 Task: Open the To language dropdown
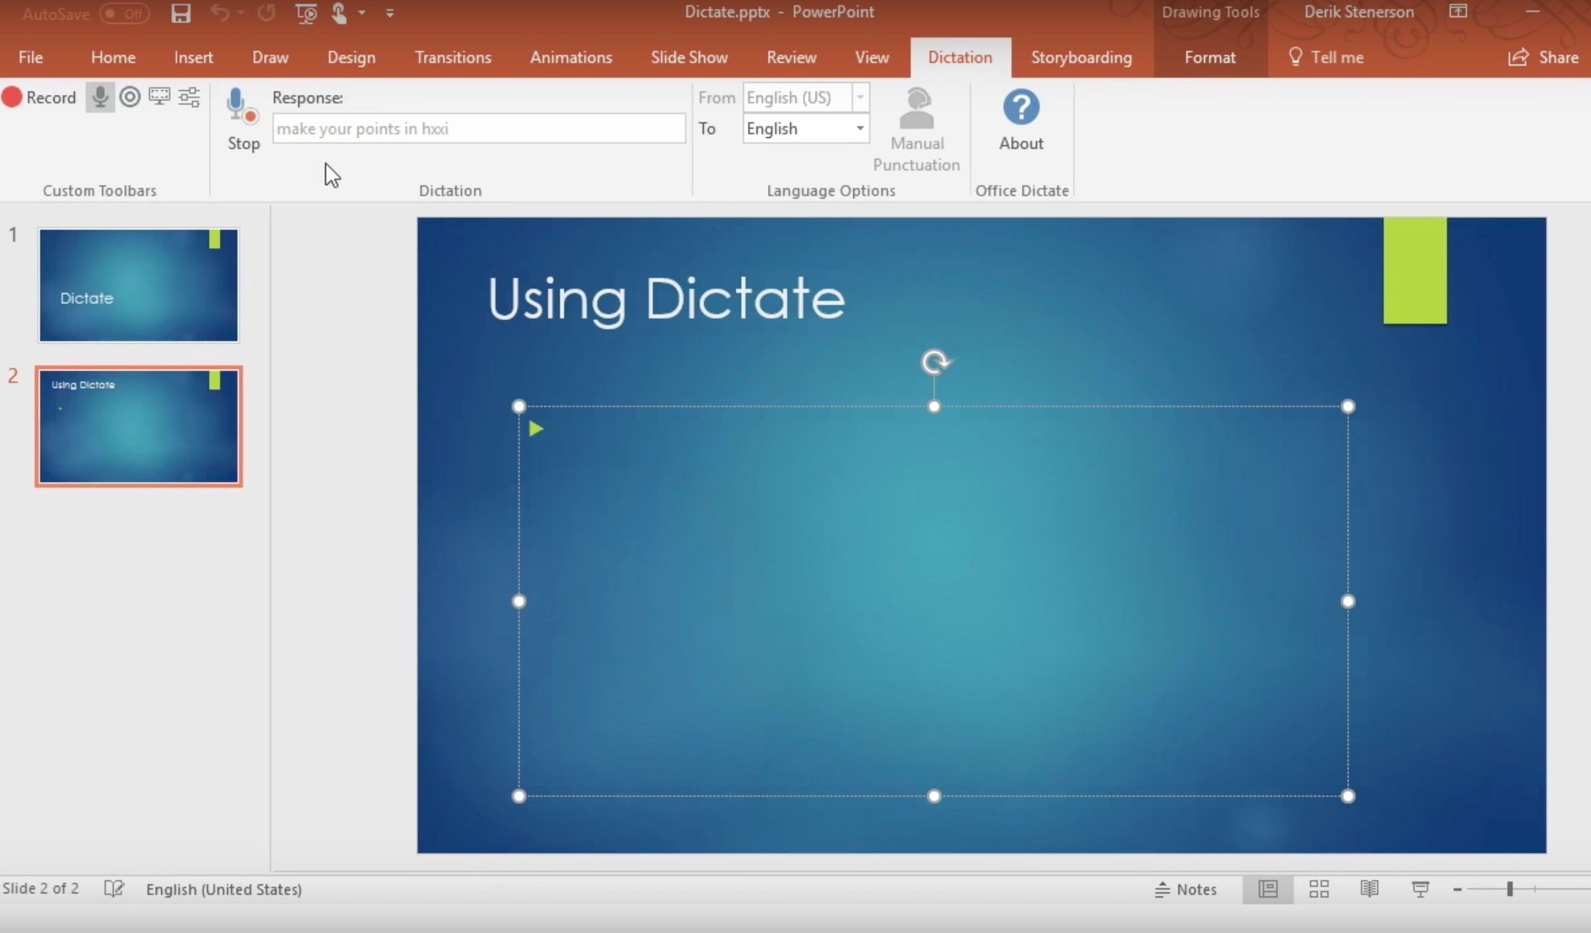click(859, 128)
